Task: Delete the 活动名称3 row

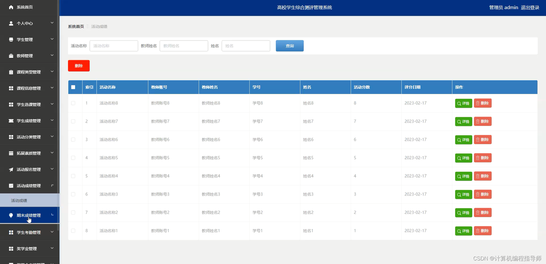Action: [483, 194]
